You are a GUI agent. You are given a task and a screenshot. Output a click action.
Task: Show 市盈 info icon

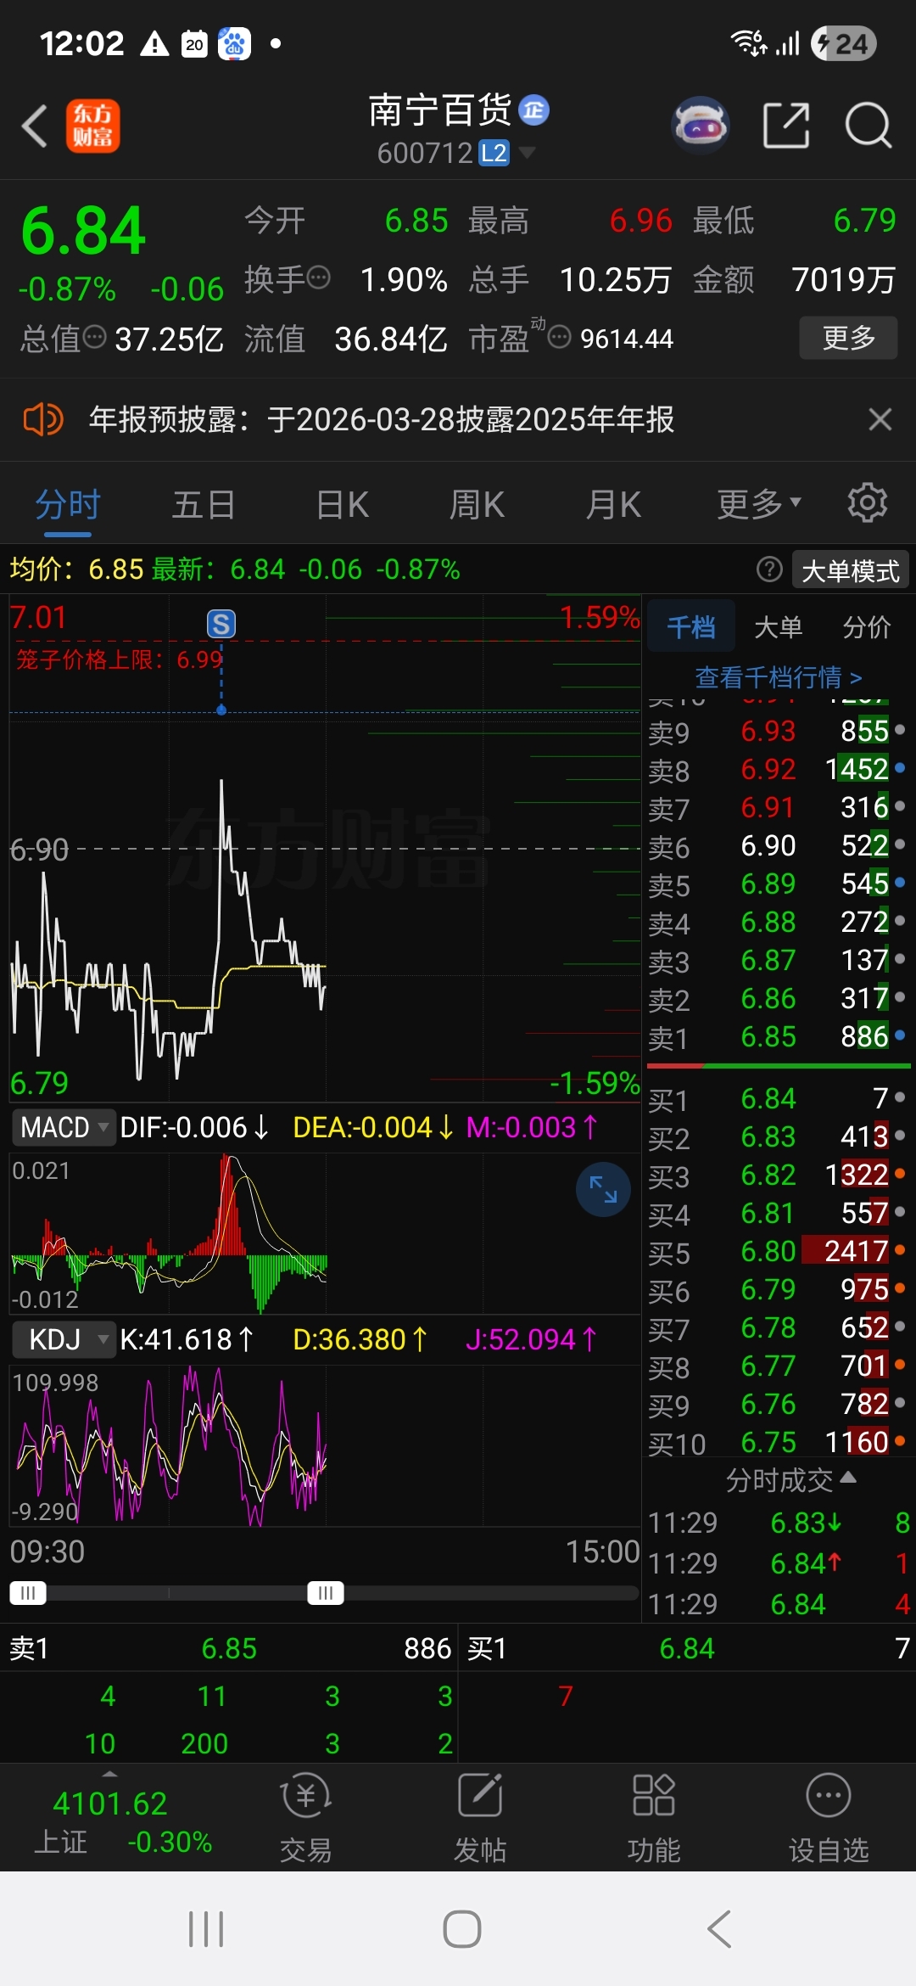coord(559,337)
